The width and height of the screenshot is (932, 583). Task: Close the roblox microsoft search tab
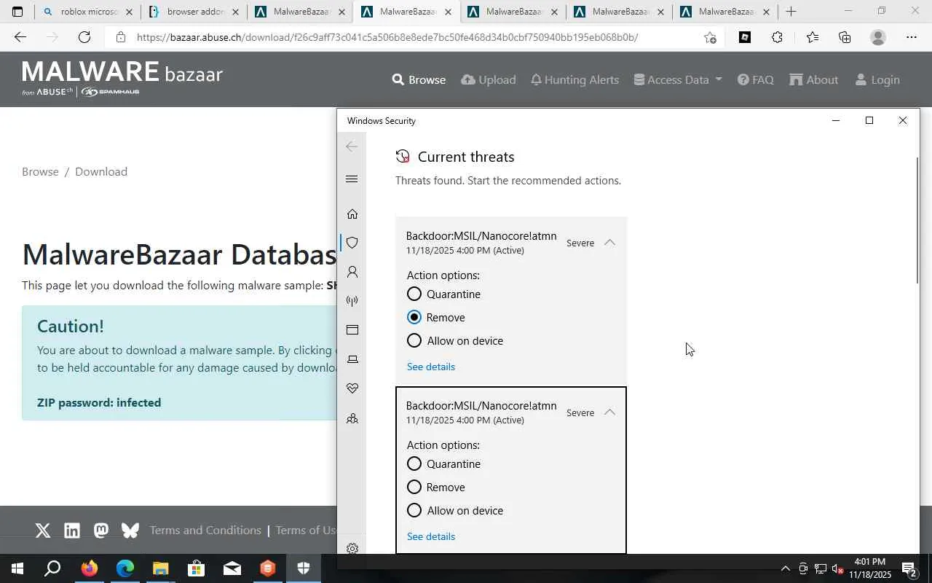tap(129, 12)
